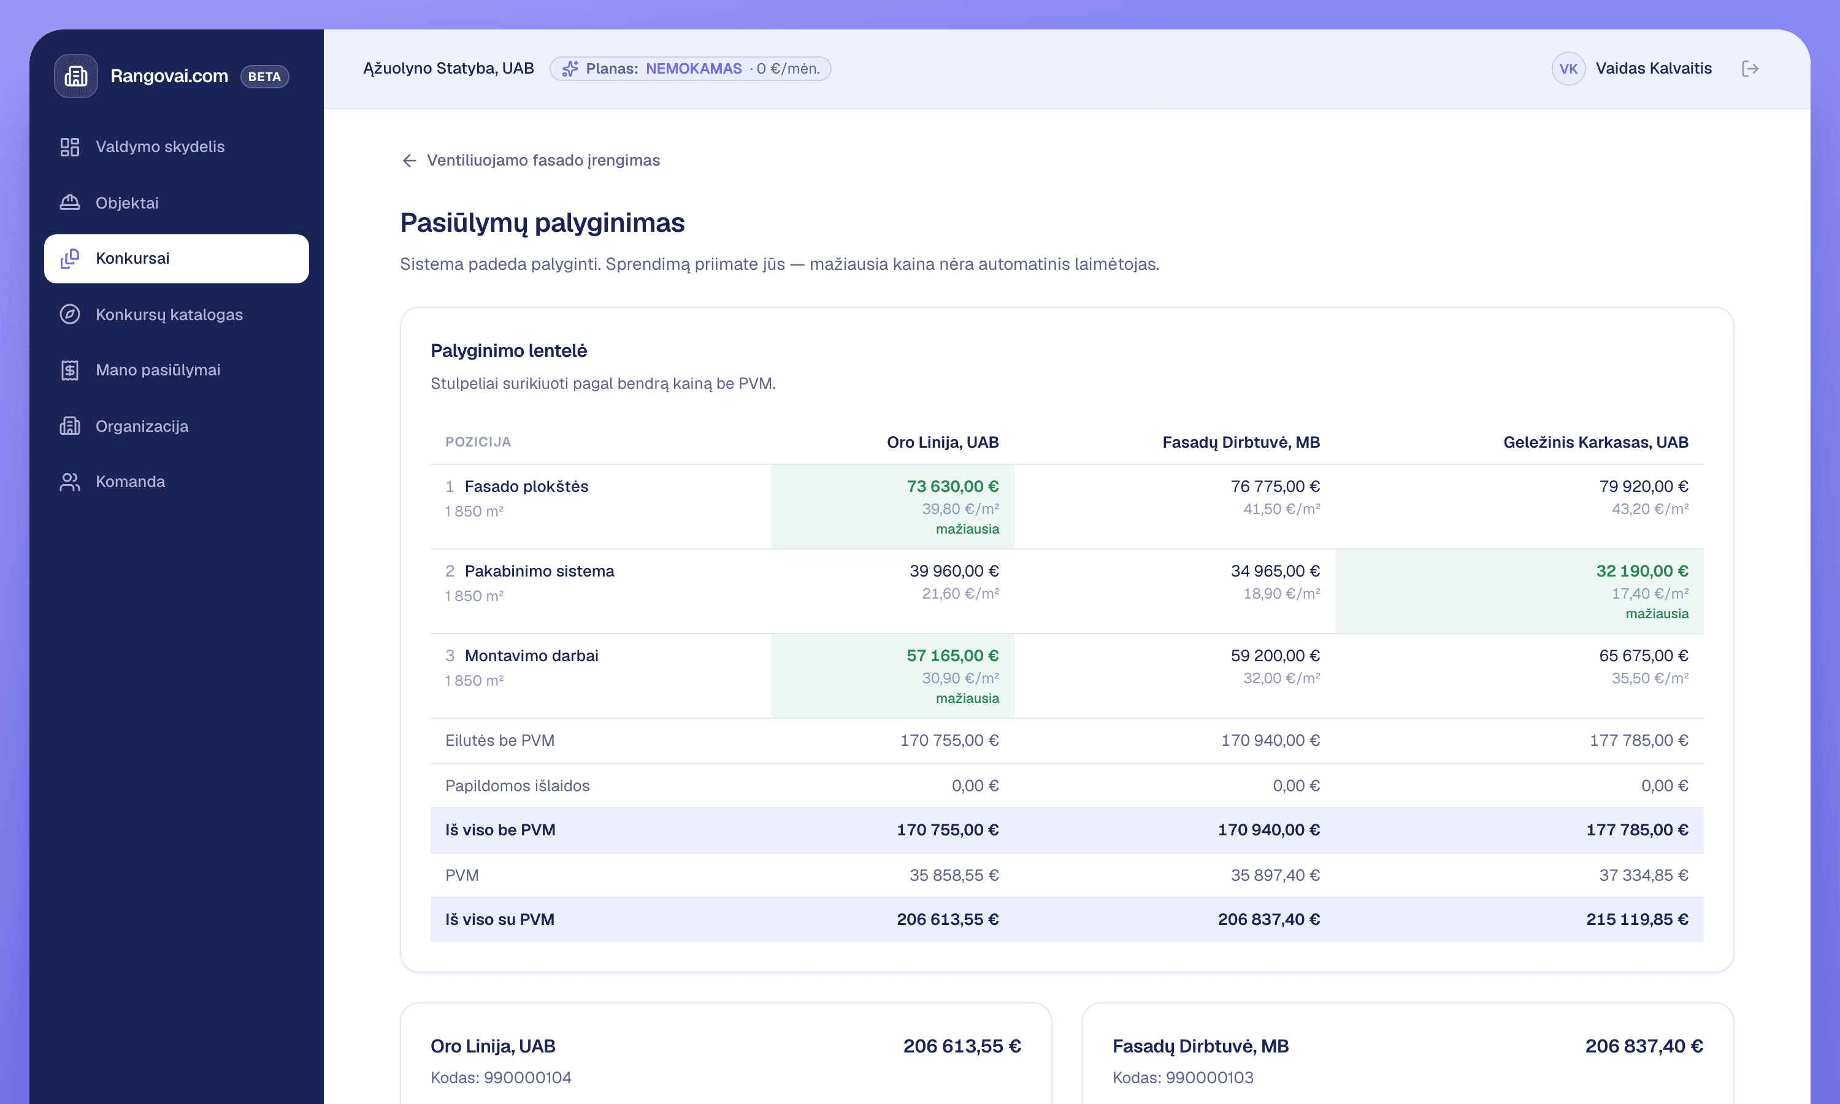Click Kodas: 990000104 text
1840x1104 pixels.
(500, 1077)
